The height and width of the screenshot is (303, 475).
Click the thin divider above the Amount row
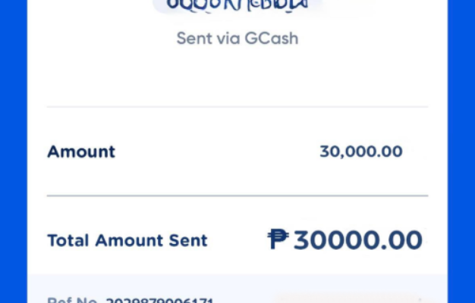(x=237, y=107)
